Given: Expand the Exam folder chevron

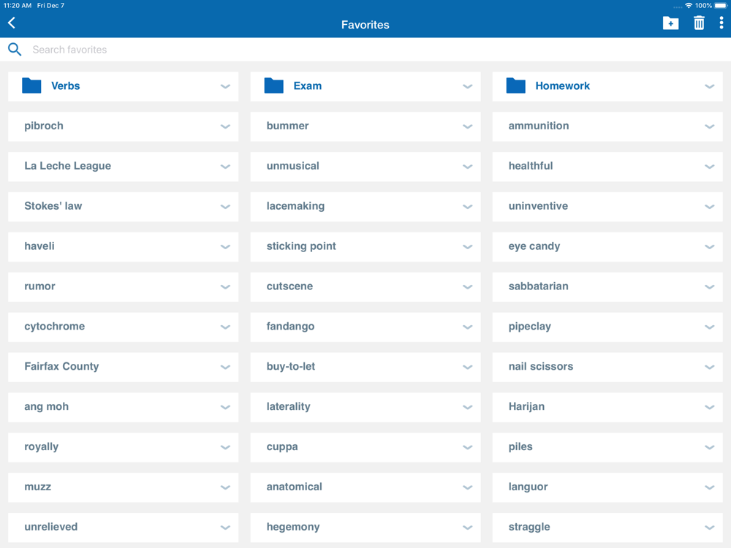Looking at the screenshot, I should click(467, 86).
